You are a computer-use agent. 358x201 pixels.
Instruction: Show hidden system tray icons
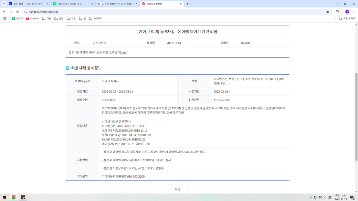point(311,197)
